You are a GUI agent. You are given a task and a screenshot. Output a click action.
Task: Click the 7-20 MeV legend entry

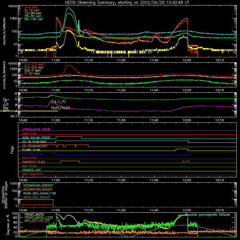point(32,73)
